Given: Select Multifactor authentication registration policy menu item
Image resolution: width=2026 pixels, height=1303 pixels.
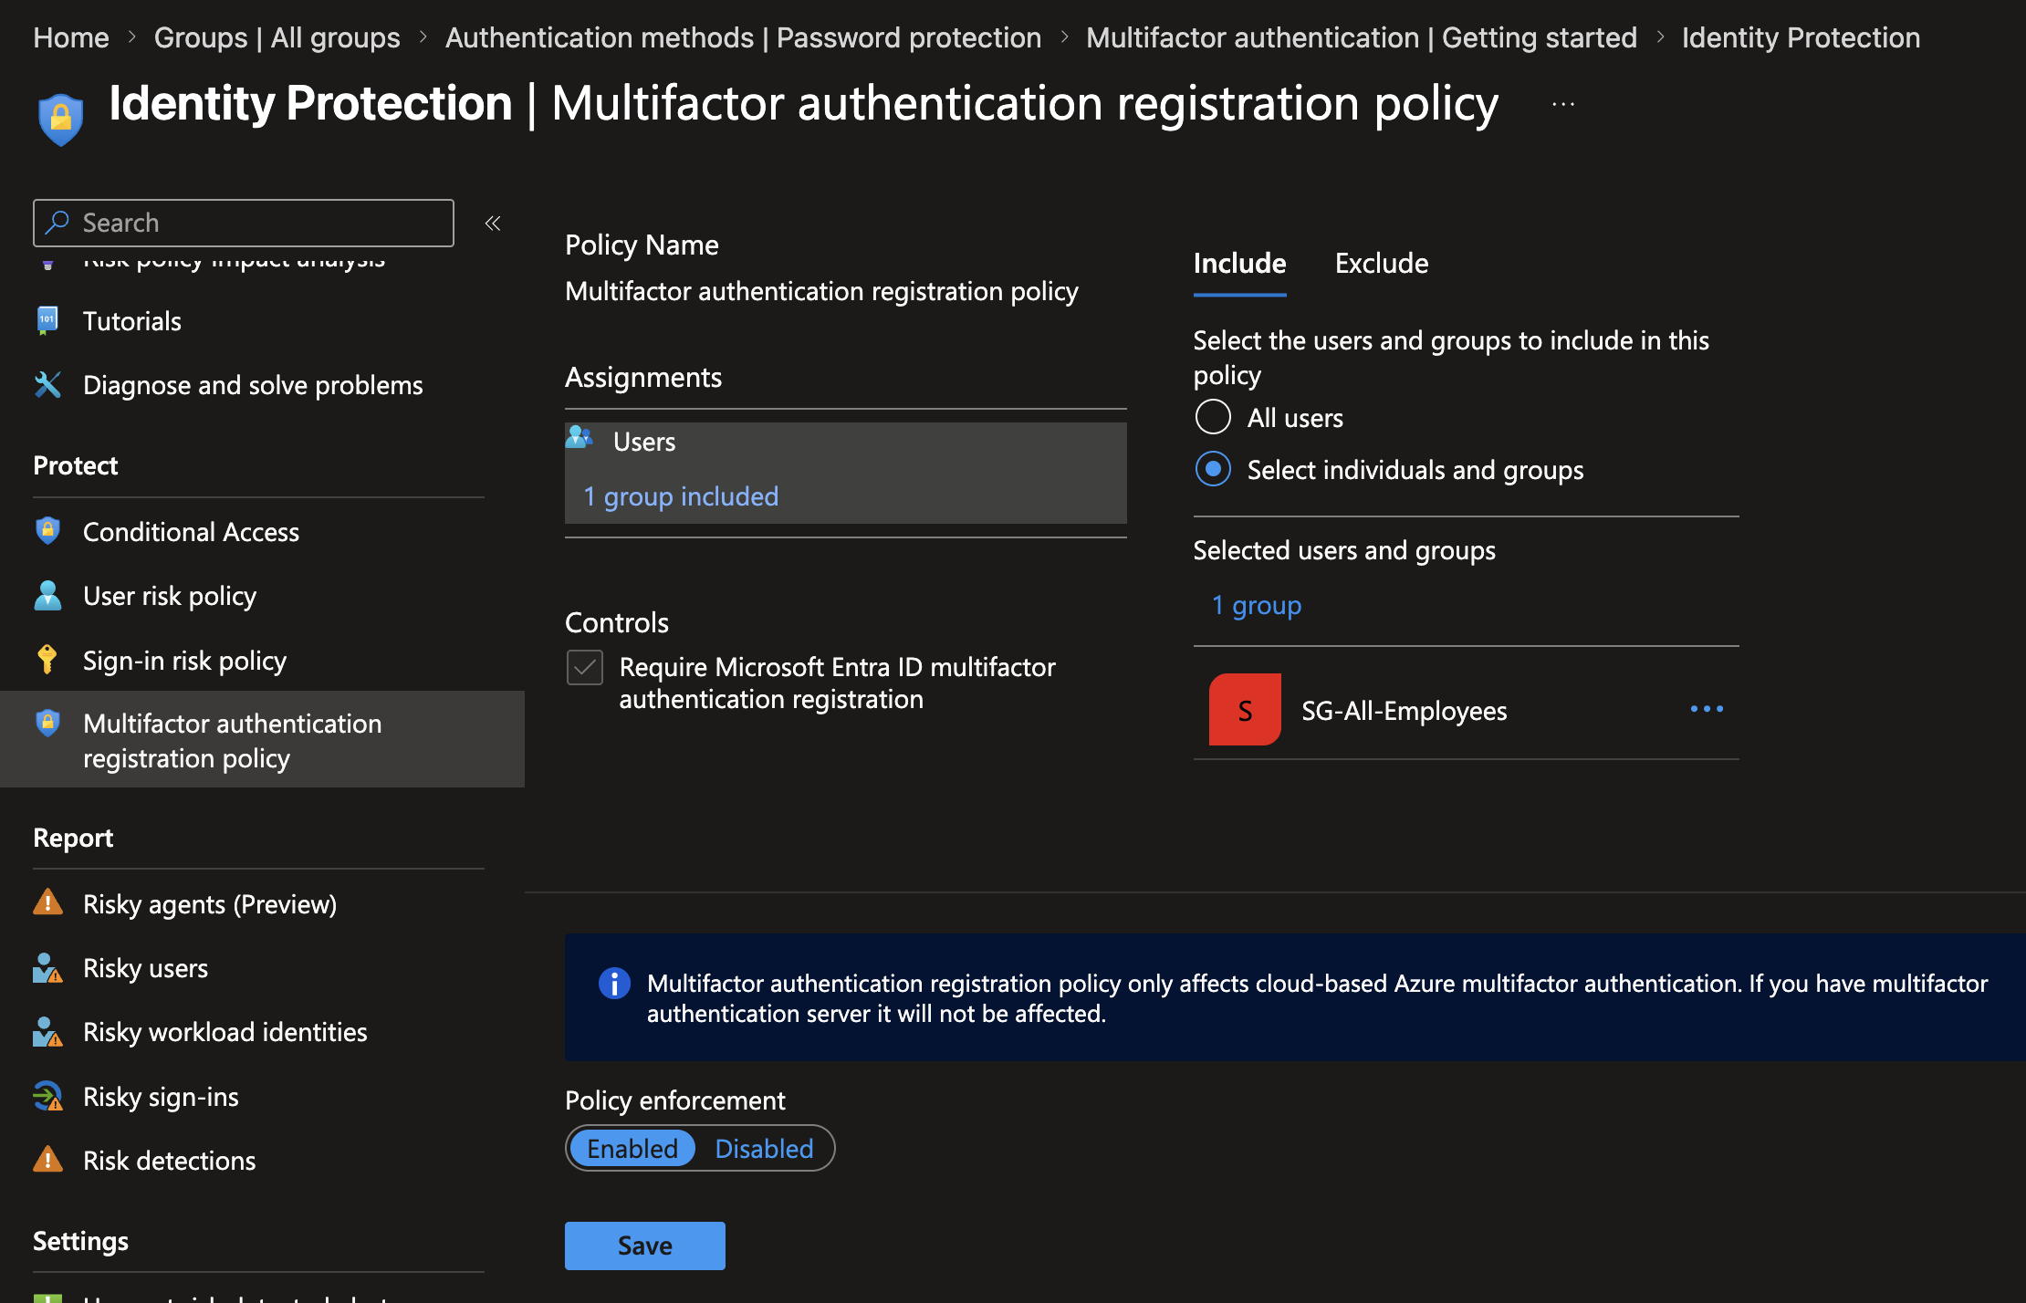Looking at the screenshot, I should pos(262,740).
